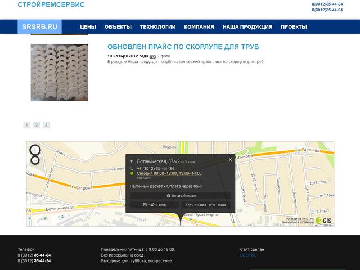
Task: Open the SDEP.RU site developer link
Action: click(249, 255)
